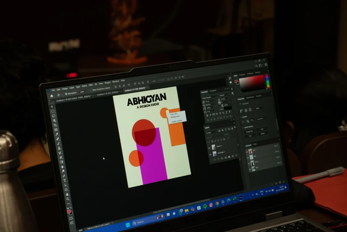The width and height of the screenshot is (347, 232).
Task: Choose Isolate Layers from context menu
Action: pyautogui.click(x=177, y=121)
